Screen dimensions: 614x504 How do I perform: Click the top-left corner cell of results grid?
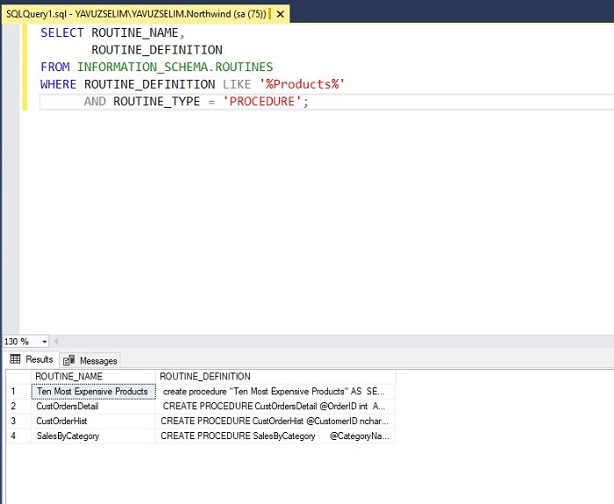point(18,376)
